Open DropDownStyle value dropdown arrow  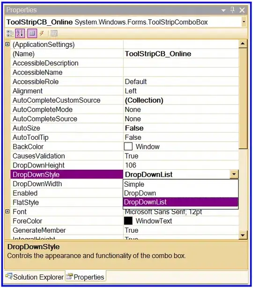coord(234,174)
